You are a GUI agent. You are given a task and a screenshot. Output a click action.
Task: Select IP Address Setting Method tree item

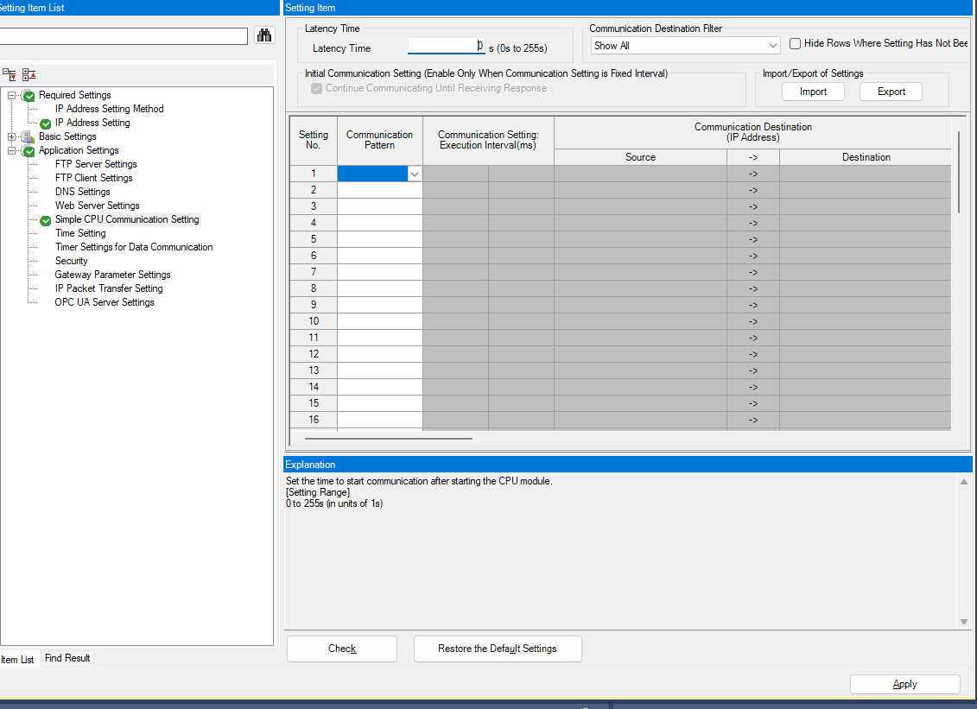109,109
